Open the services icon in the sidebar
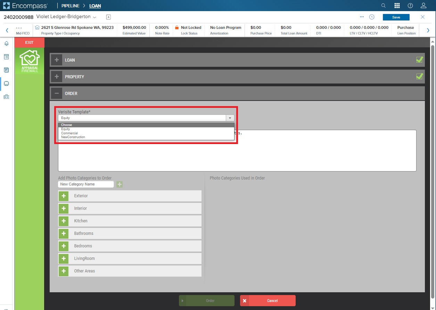This screenshot has width=436, height=310. (6, 84)
